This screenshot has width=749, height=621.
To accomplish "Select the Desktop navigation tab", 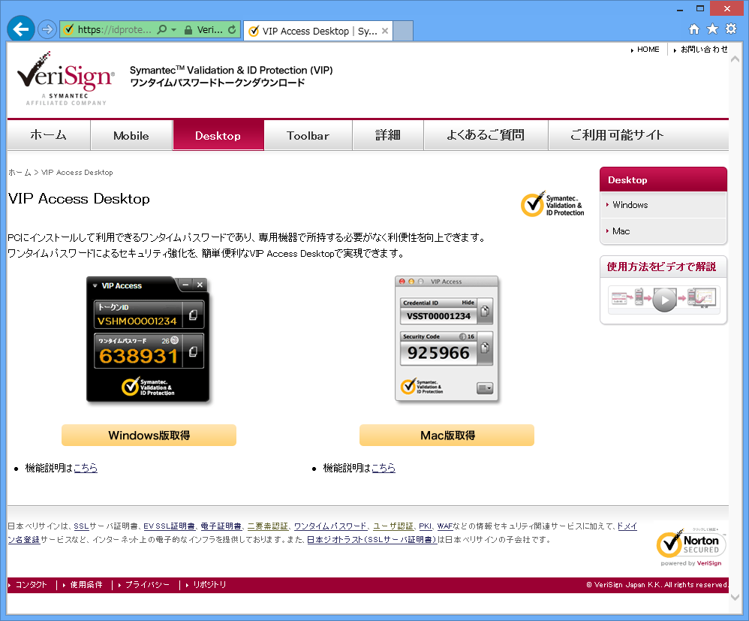I will point(218,135).
